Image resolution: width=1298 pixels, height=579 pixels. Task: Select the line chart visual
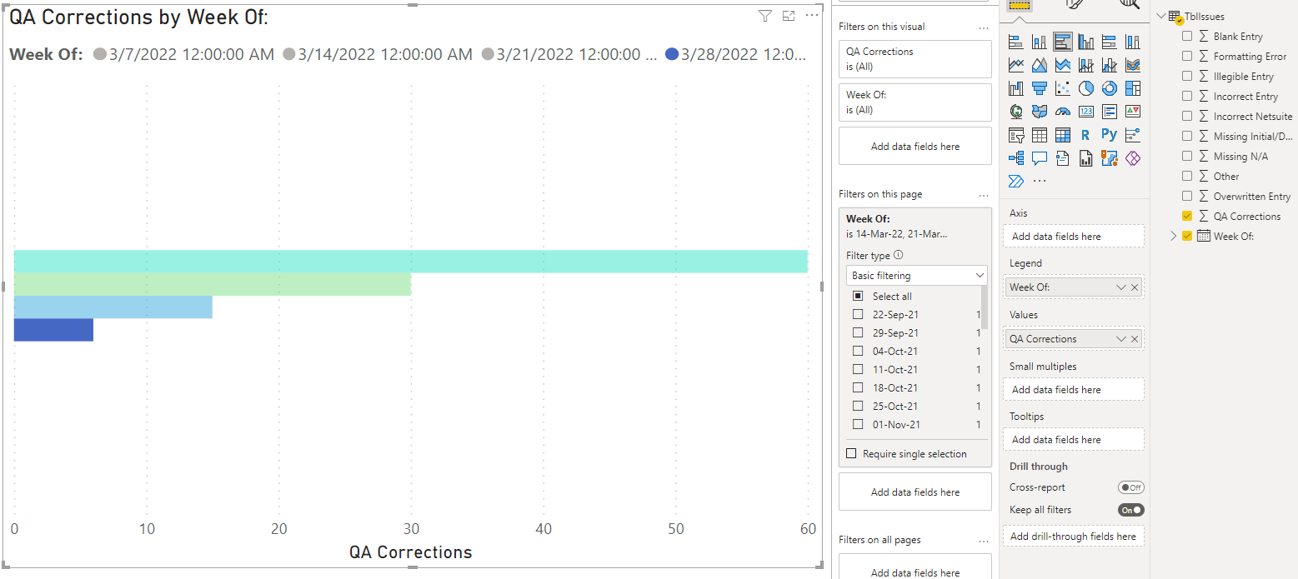[x=1016, y=65]
